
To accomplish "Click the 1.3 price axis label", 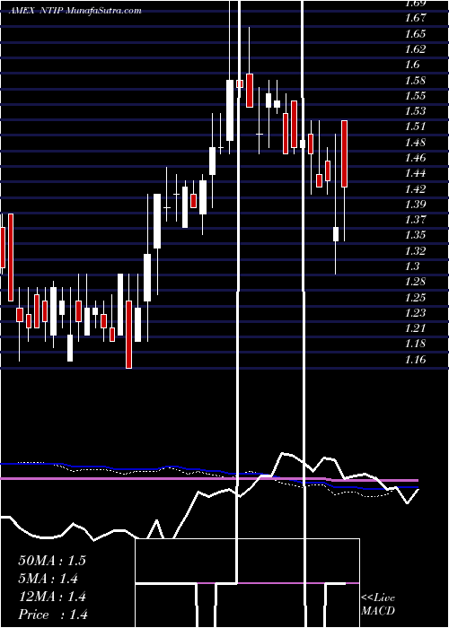I will pyautogui.click(x=412, y=266).
